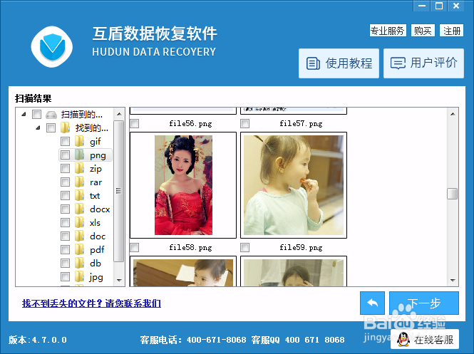474x354 pixels.
Task: Select the png folder label
Action: [98, 155]
